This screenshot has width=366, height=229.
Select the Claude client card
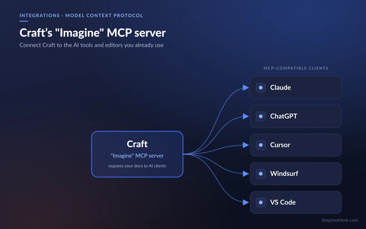pos(296,88)
